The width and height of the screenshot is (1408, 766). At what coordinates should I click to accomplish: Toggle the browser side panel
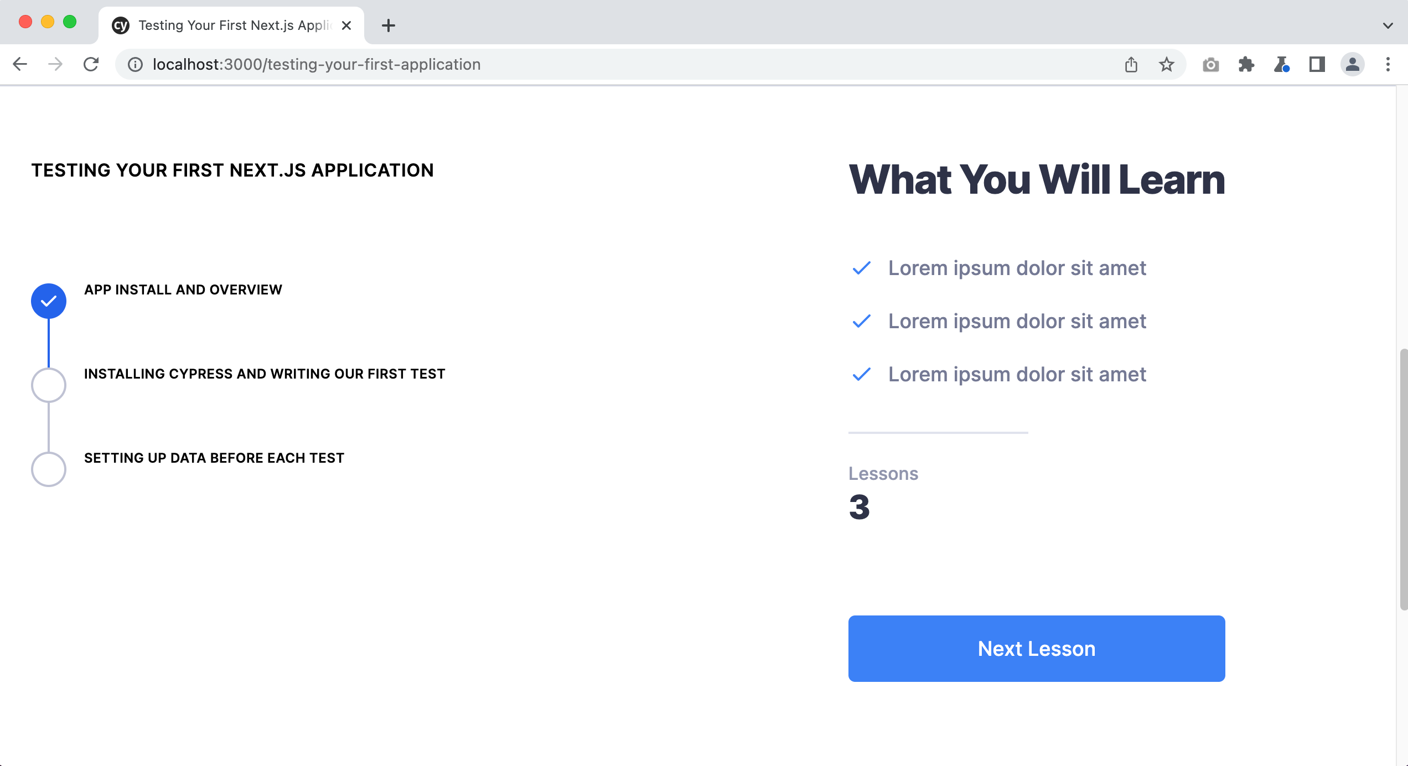1317,65
